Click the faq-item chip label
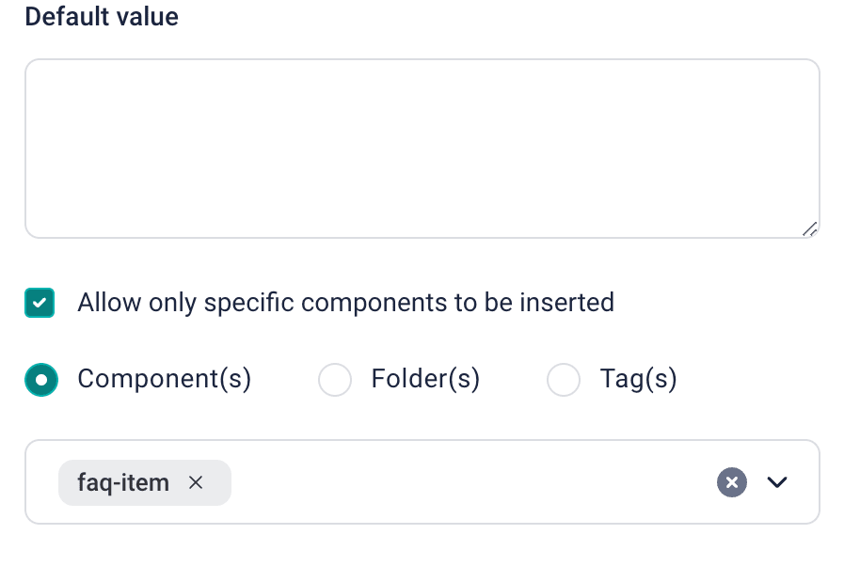The height and width of the screenshot is (566, 860). [x=123, y=482]
